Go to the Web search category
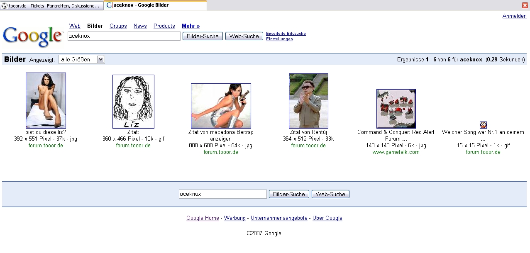This screenshot has height=253, width=530. point(75,26)
